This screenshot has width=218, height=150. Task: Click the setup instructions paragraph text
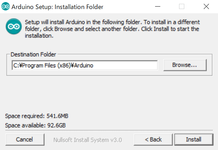point(111,29)
